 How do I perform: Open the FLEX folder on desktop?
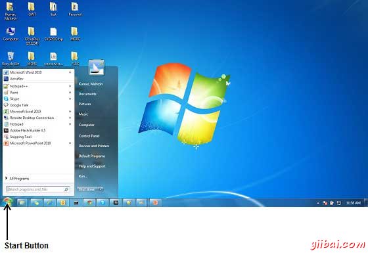click(75, 58)
